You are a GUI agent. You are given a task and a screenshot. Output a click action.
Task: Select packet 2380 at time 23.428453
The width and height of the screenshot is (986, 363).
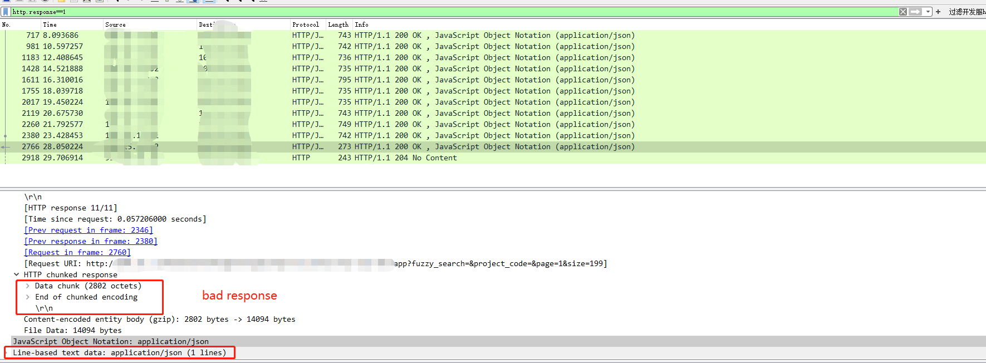[493, 136]
